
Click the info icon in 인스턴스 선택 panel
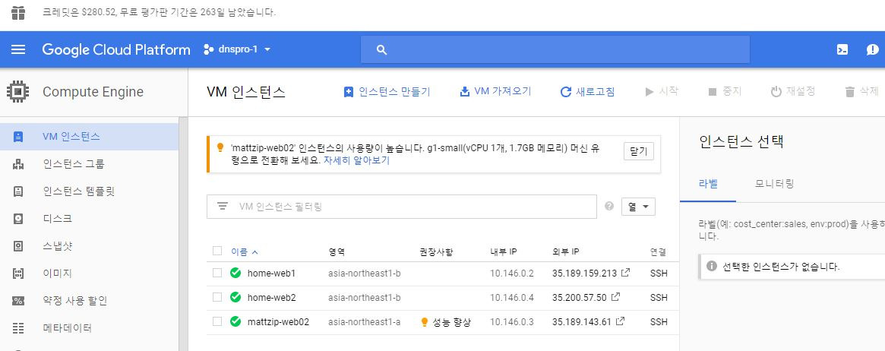click(712, 266)
